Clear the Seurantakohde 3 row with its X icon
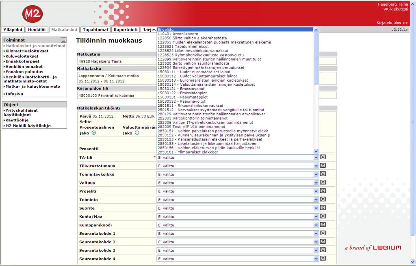Image resolution: width=416 pixels, height=266 pixels. (x=323, y=250)
